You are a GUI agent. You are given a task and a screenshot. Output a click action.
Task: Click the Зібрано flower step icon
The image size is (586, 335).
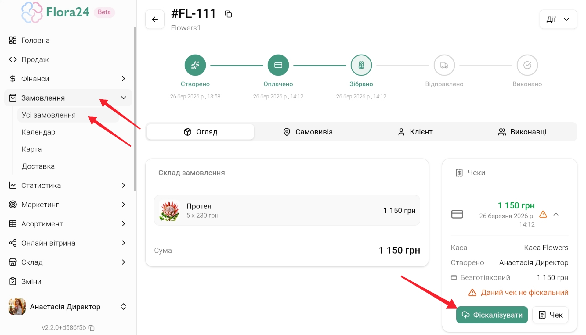pos(361,65)
